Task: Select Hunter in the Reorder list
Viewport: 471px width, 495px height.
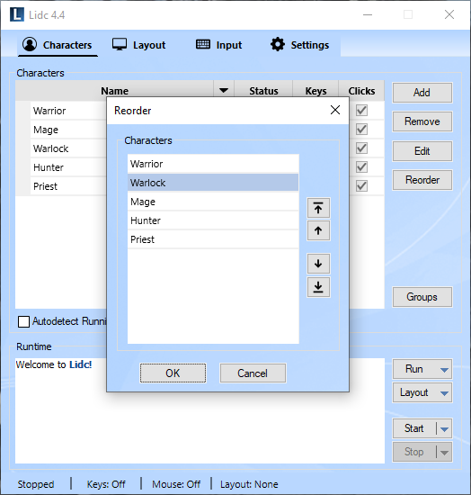Action: pyautogui.click(x=213, y=220)
